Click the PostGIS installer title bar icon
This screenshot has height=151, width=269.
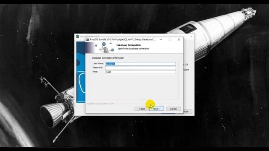87,39
